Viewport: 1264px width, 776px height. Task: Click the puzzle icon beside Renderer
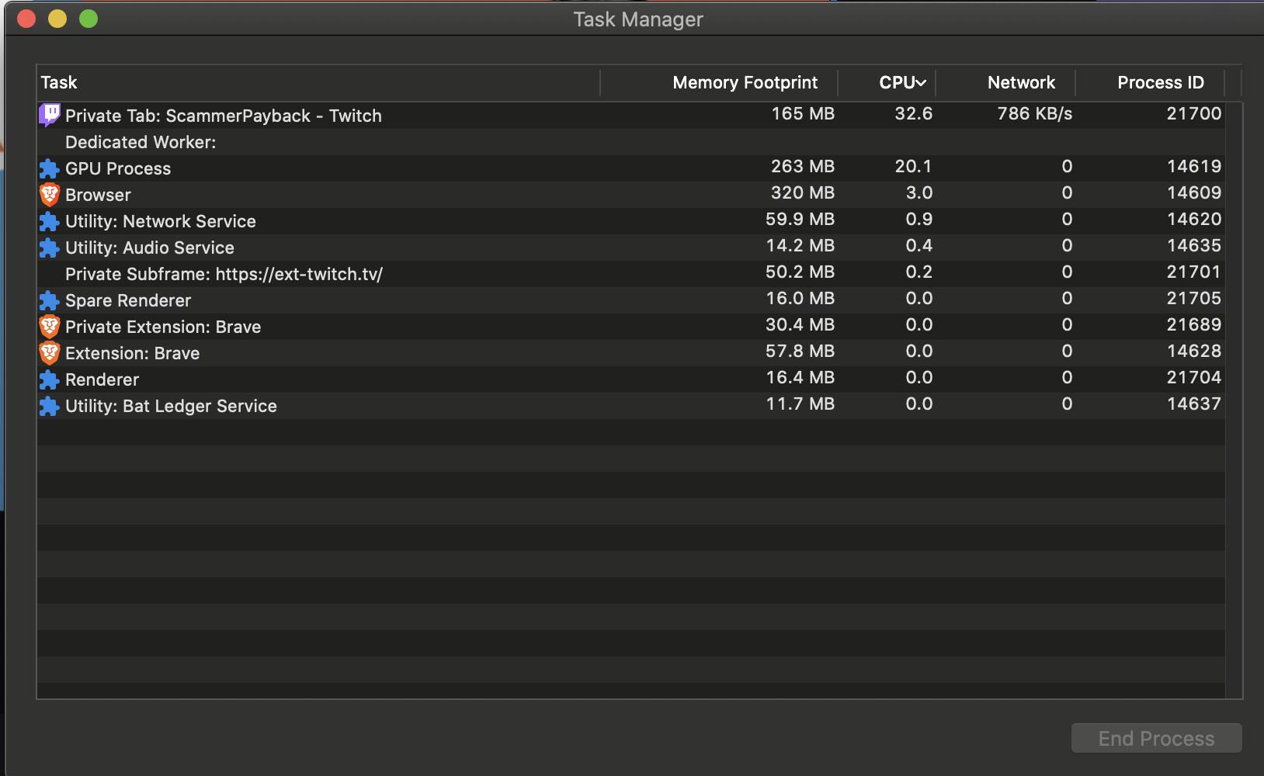click(50, 379)
